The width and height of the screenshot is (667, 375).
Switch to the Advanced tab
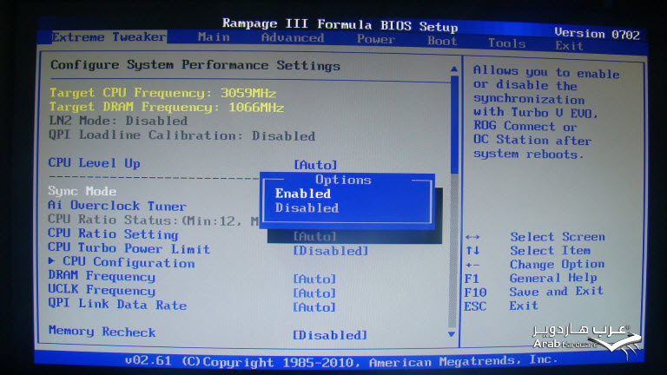tap(293, 38)
